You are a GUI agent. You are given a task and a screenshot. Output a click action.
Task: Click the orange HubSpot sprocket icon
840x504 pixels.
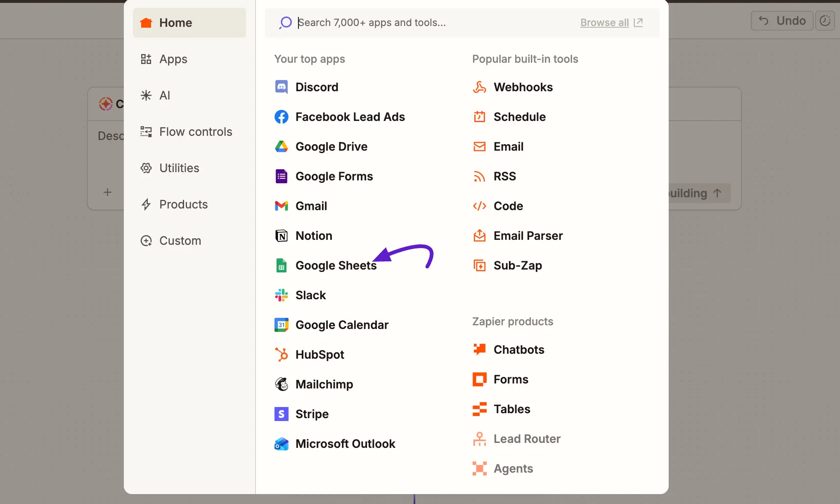tap(281, 355)
